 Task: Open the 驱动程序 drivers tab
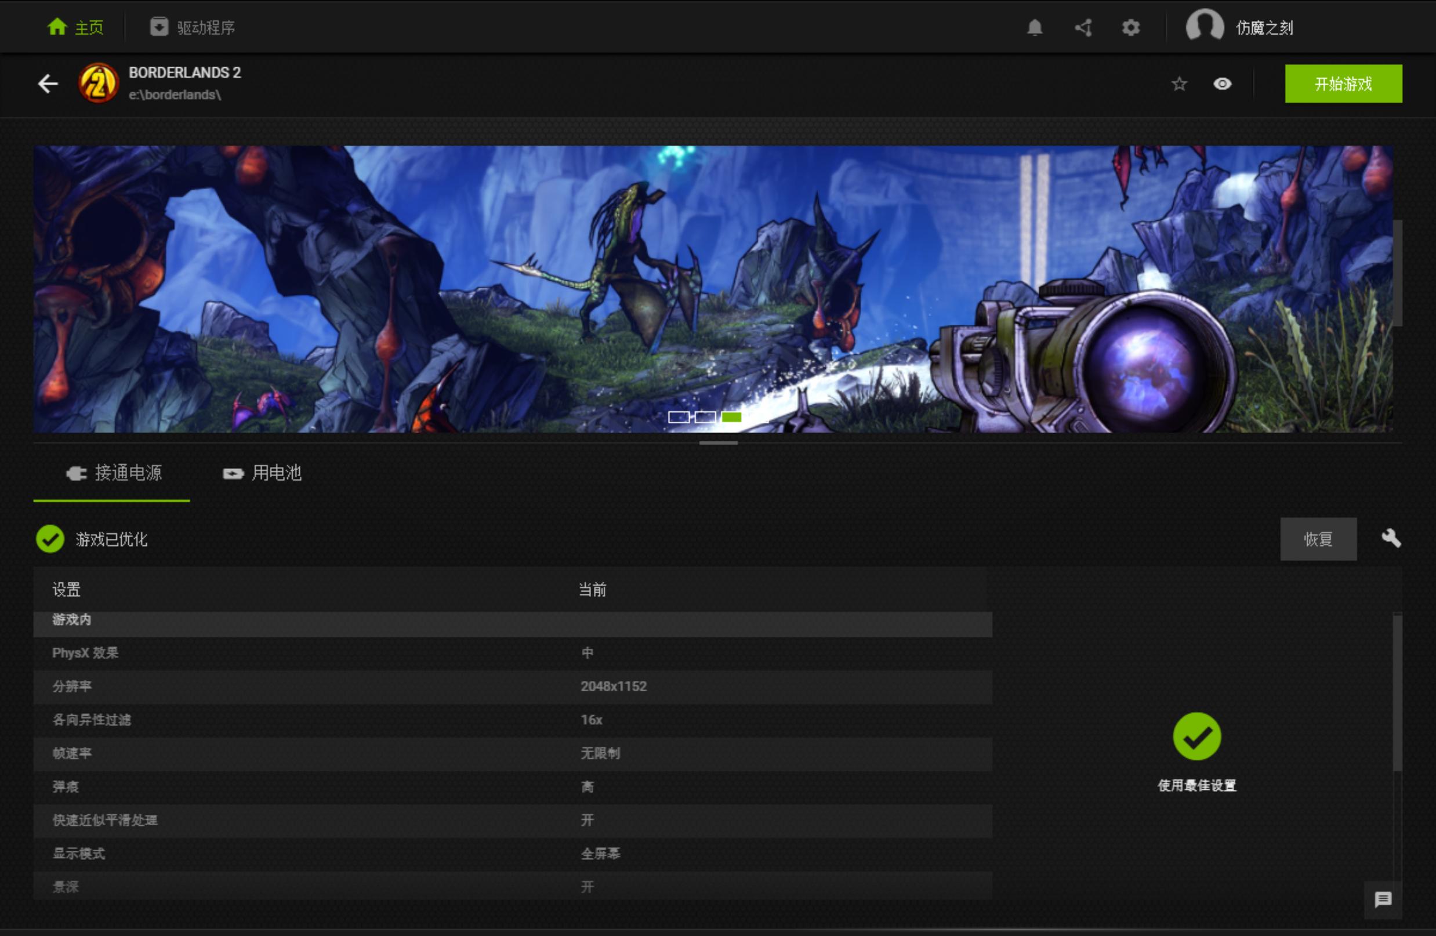point(193,28)
